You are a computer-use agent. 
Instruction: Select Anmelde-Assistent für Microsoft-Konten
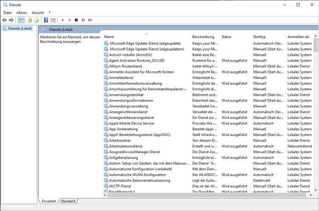click(208, 72)
